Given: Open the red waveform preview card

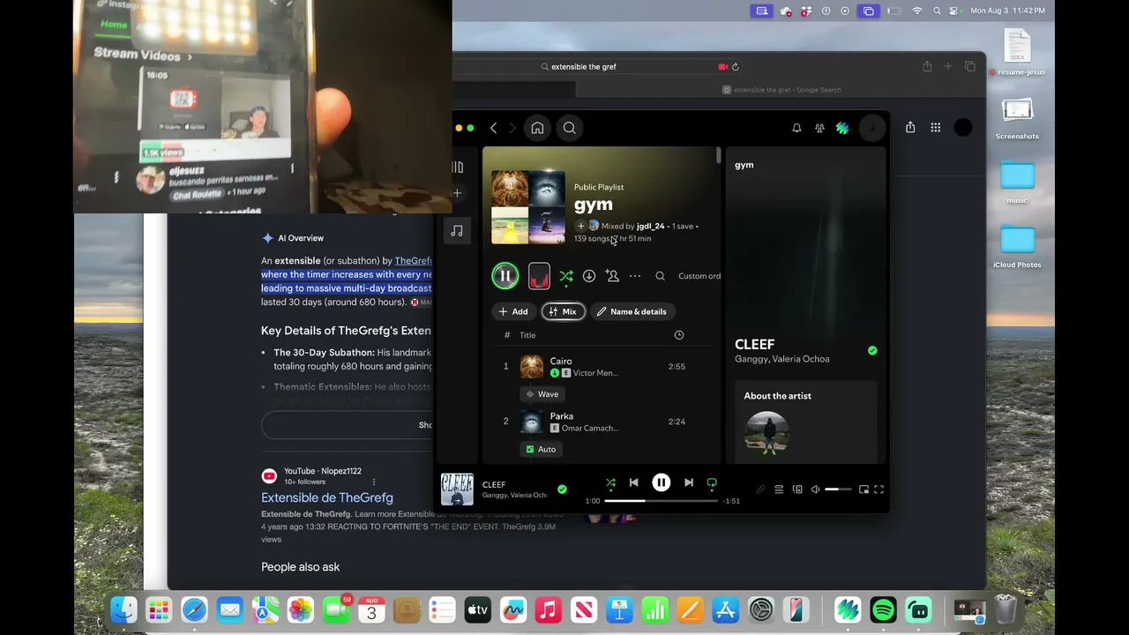Looking at the screenshot, I should tap(539, 276).
